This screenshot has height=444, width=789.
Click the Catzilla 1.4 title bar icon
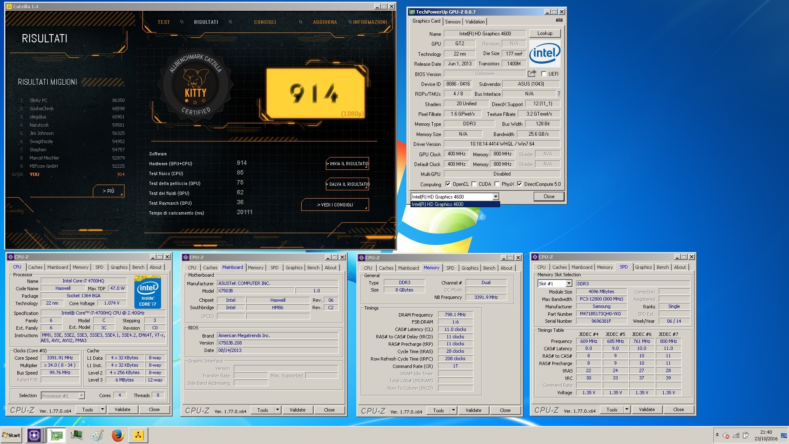[9, 7]
